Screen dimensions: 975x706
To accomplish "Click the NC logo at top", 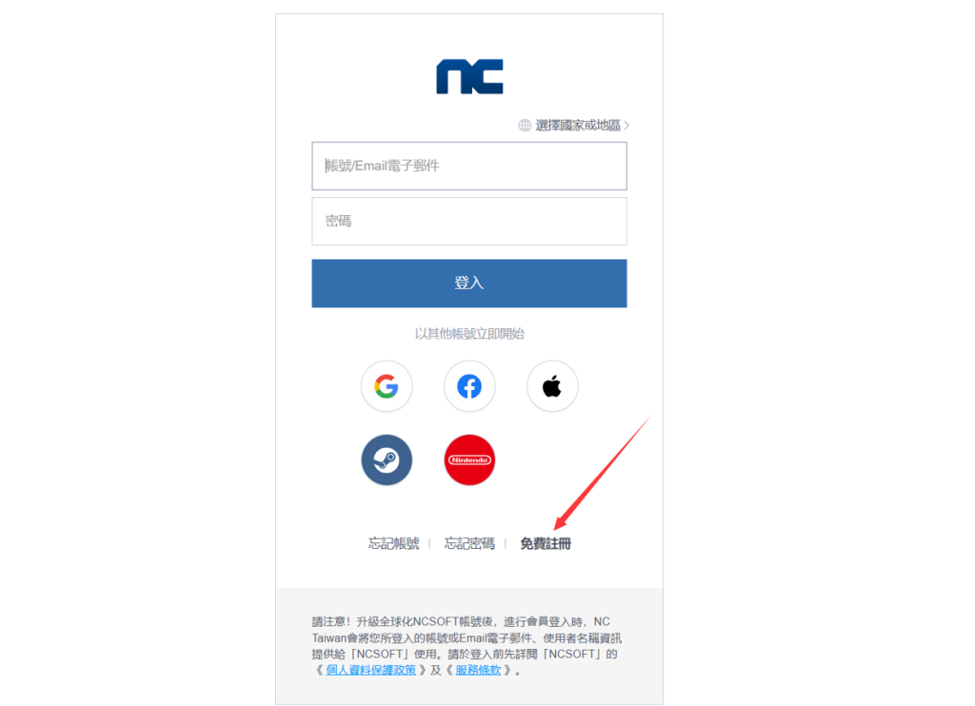I will click(x=469, y=77).
